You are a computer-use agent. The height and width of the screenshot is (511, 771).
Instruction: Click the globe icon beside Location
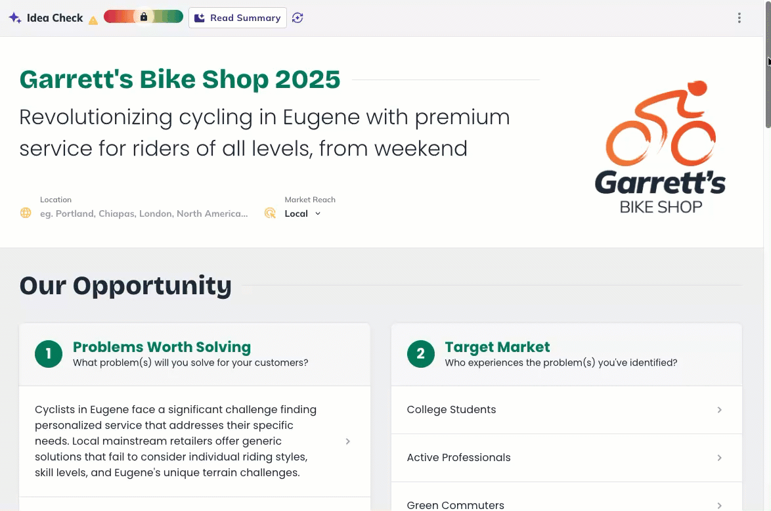[x=26, y=213]
